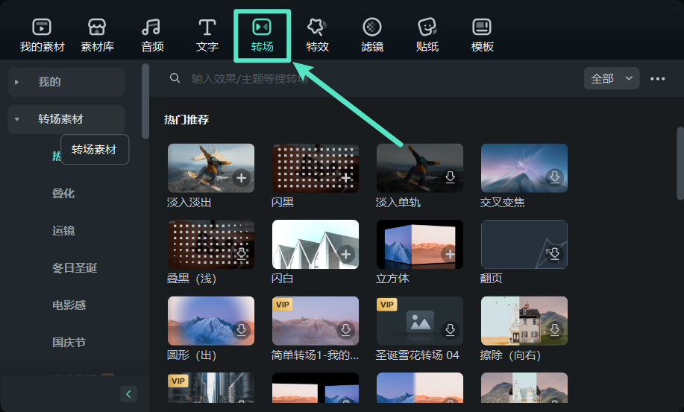Add the 闪白 transition with plus icon

[346, 254]
